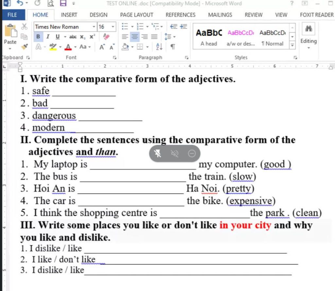Open the Editing group binoculars
This screenshot has height=291, width=335.
309,28
